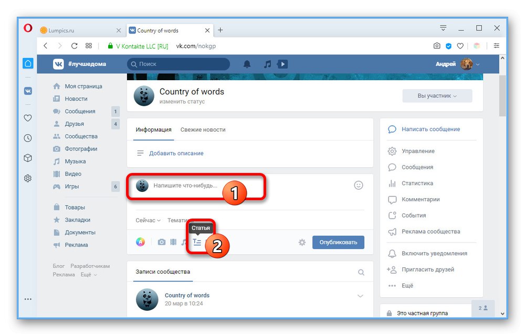Open the emoji smiley picker in the post box
Screen dimensions: 525x336
click(x=358, y=185)
